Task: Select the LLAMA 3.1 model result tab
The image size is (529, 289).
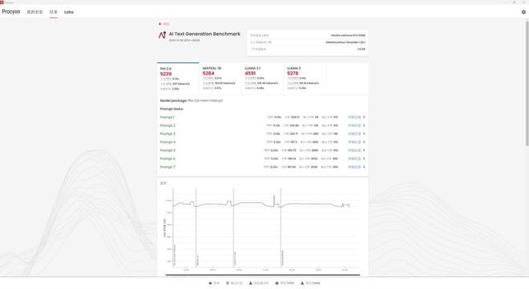Action: point(263,79)
